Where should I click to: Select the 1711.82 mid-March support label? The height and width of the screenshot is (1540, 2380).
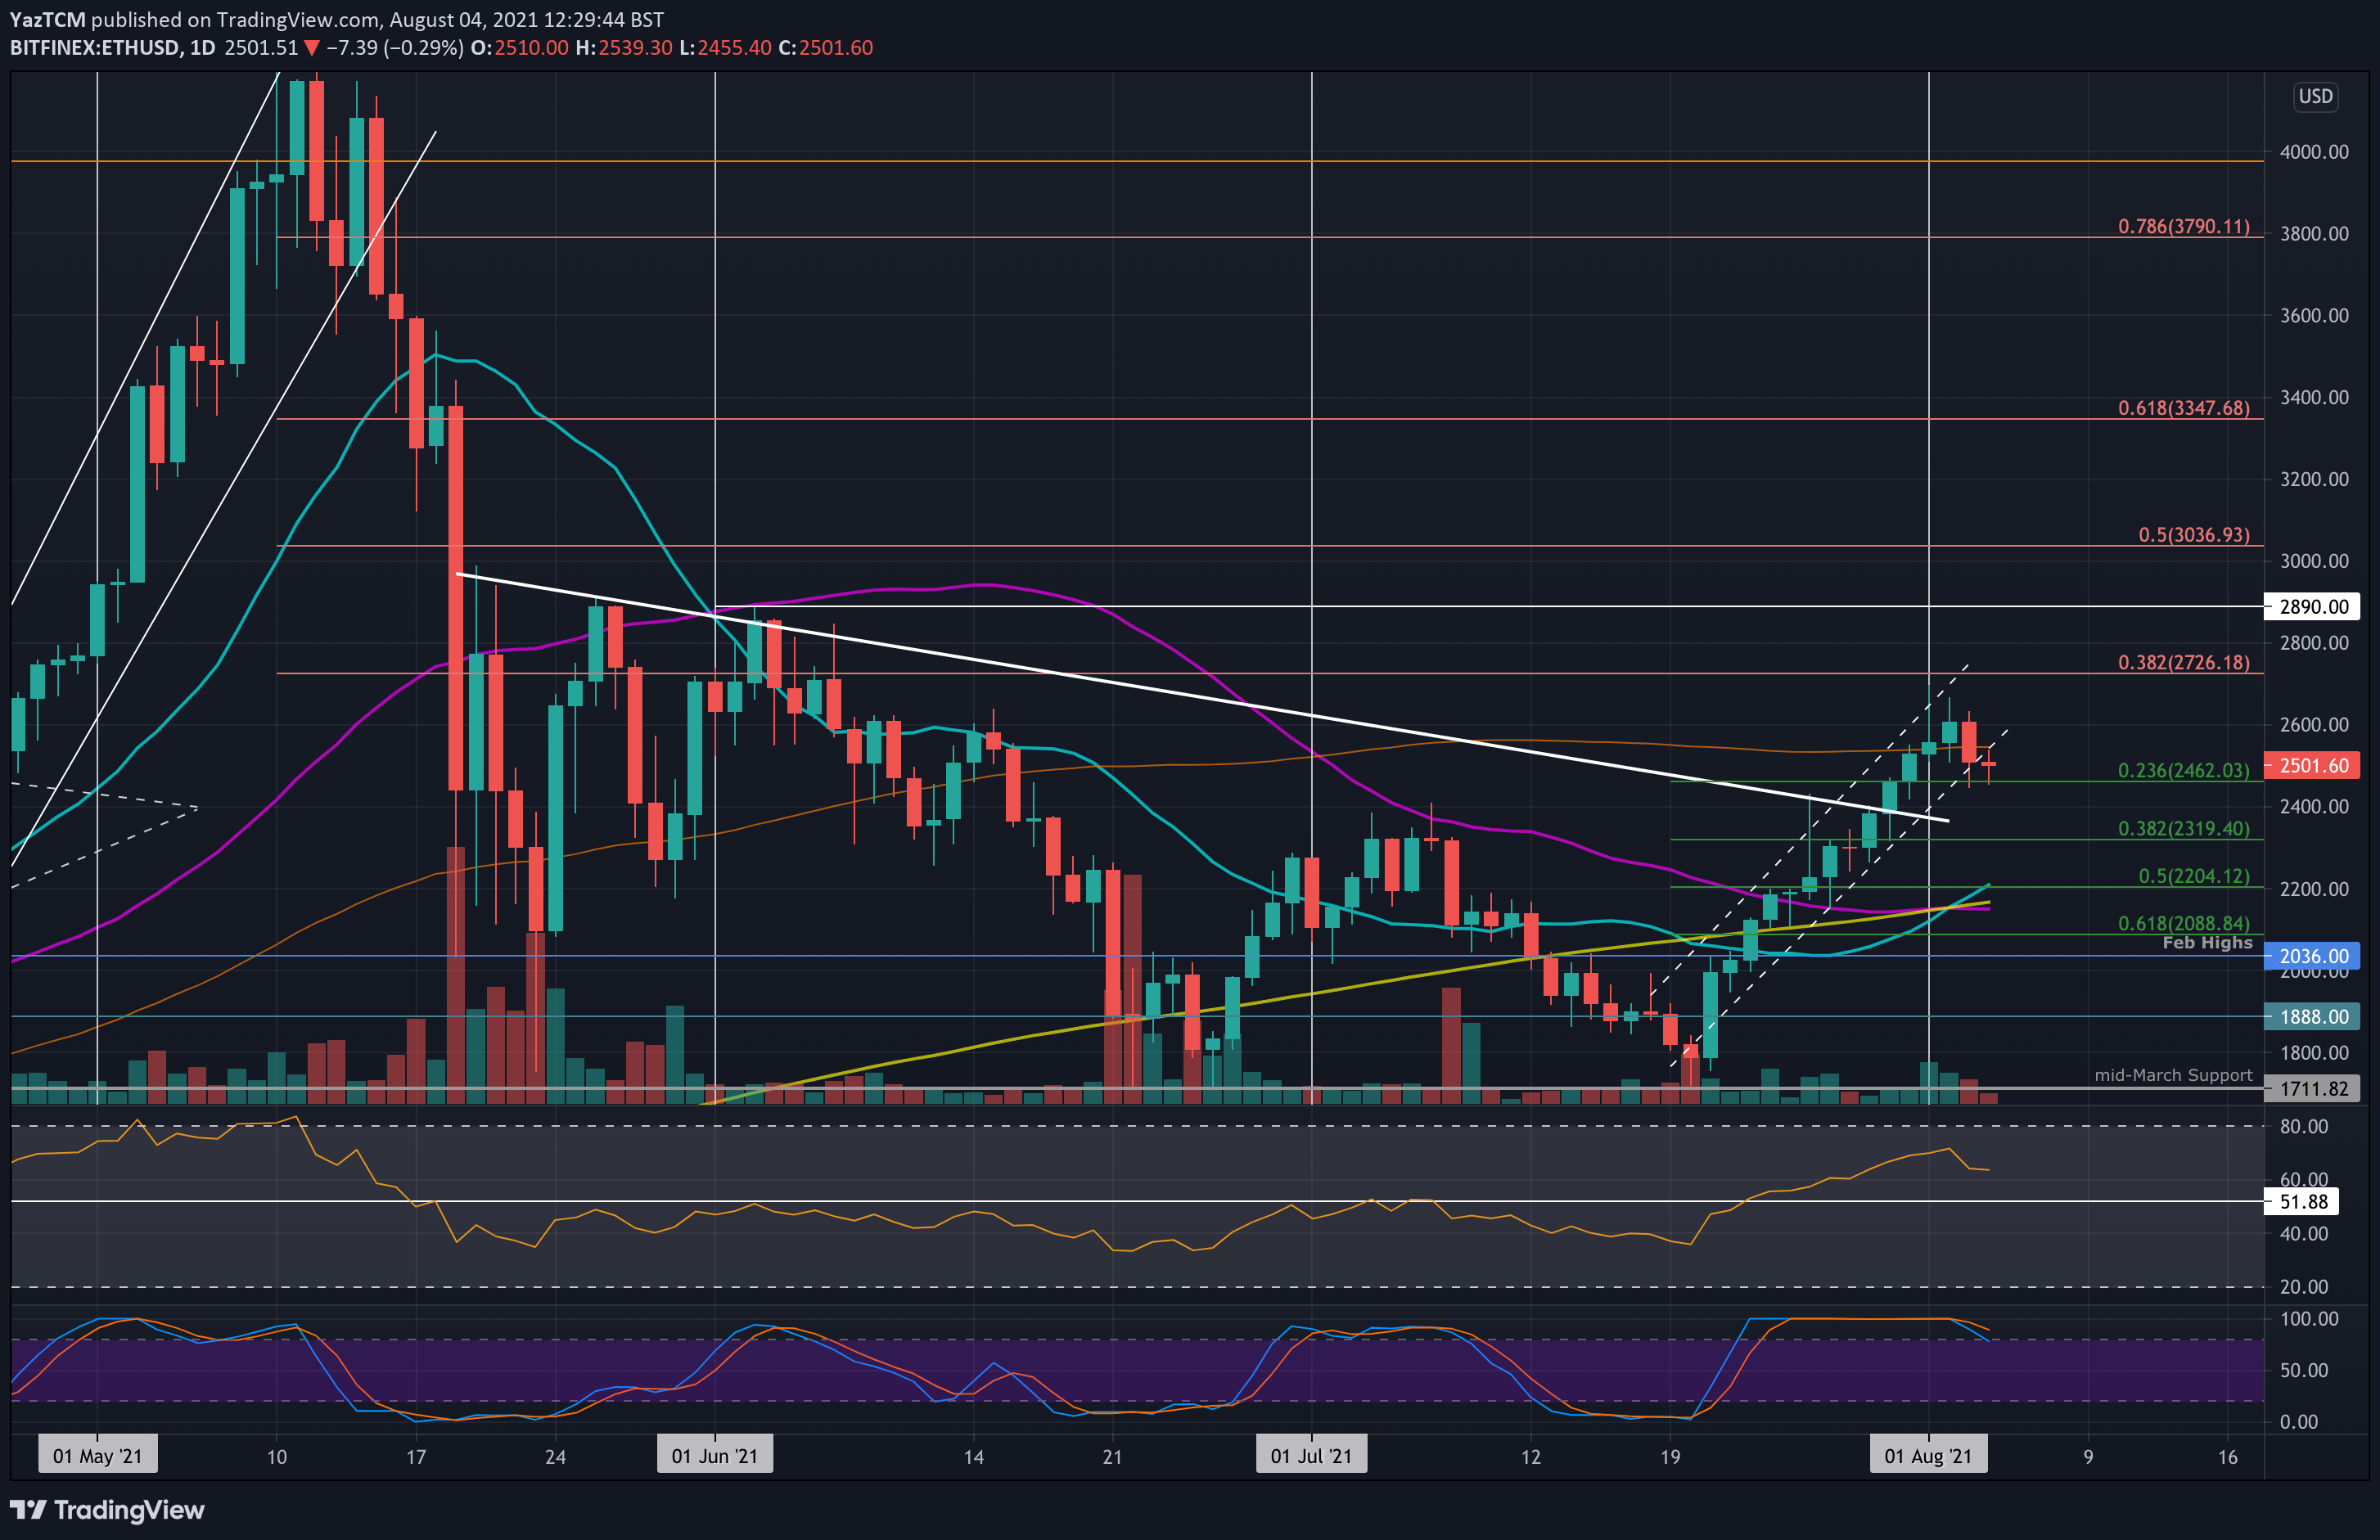tap(2313, 1088)
